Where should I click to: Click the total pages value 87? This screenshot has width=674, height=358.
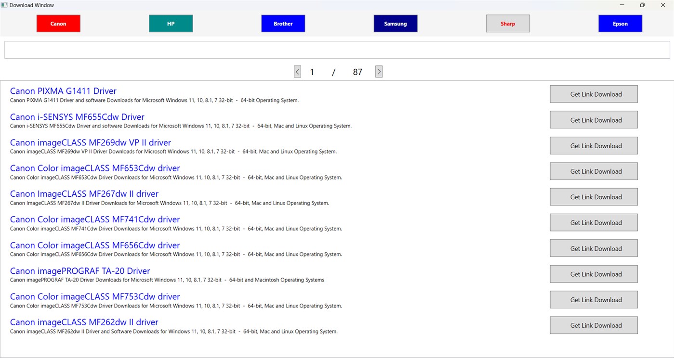(x=357, y=72)
